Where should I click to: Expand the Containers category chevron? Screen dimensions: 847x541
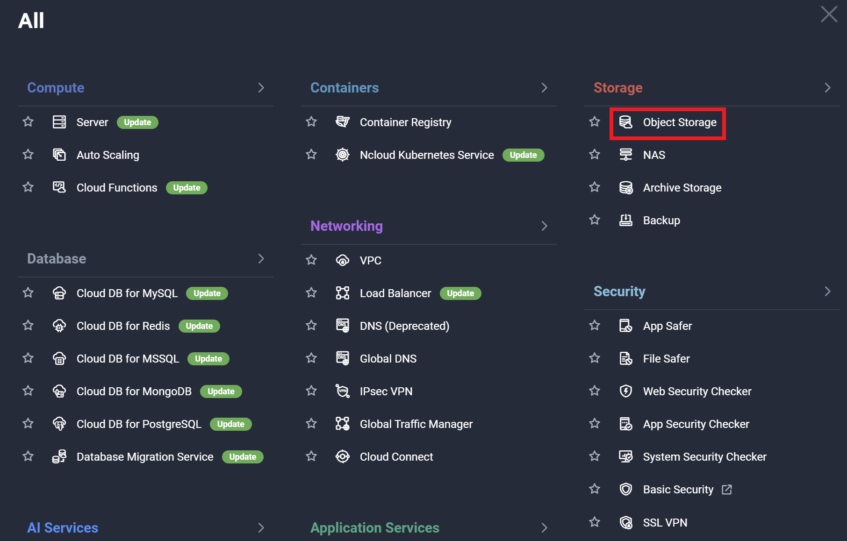pos(545,87)
